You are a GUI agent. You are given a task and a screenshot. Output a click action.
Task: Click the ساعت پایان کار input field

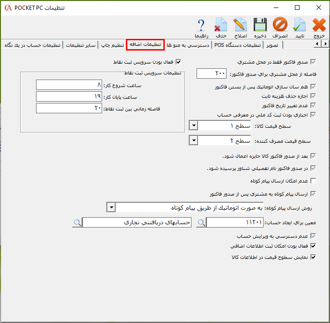pyautogui.click(x=69, y=96)
